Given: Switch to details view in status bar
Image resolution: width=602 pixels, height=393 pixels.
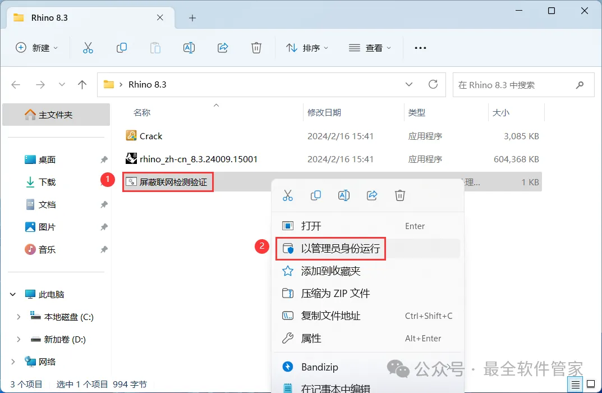Looking at the screenshot, I should [x=575, y=384].
